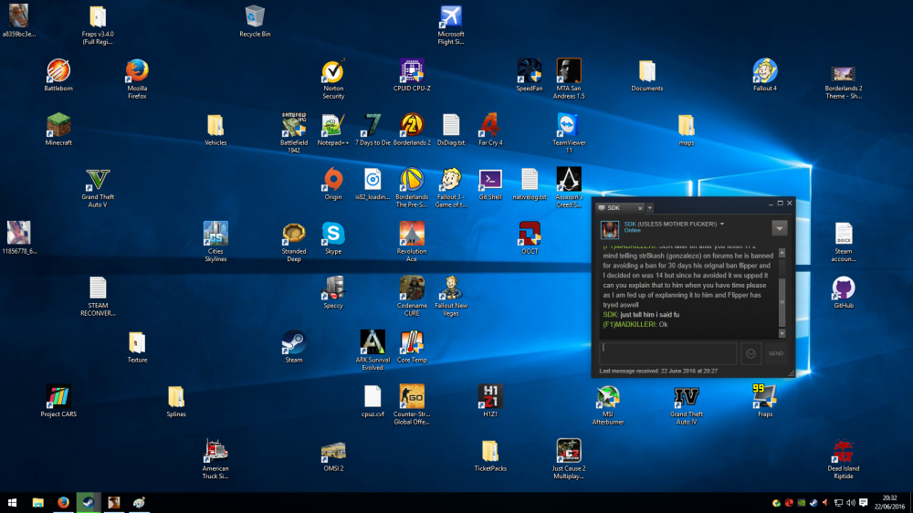Image resolution: width=913 pixels, height=513 pixels.
Task: Launch Far Cry 4 shortcut
Action: pos(490,130)
